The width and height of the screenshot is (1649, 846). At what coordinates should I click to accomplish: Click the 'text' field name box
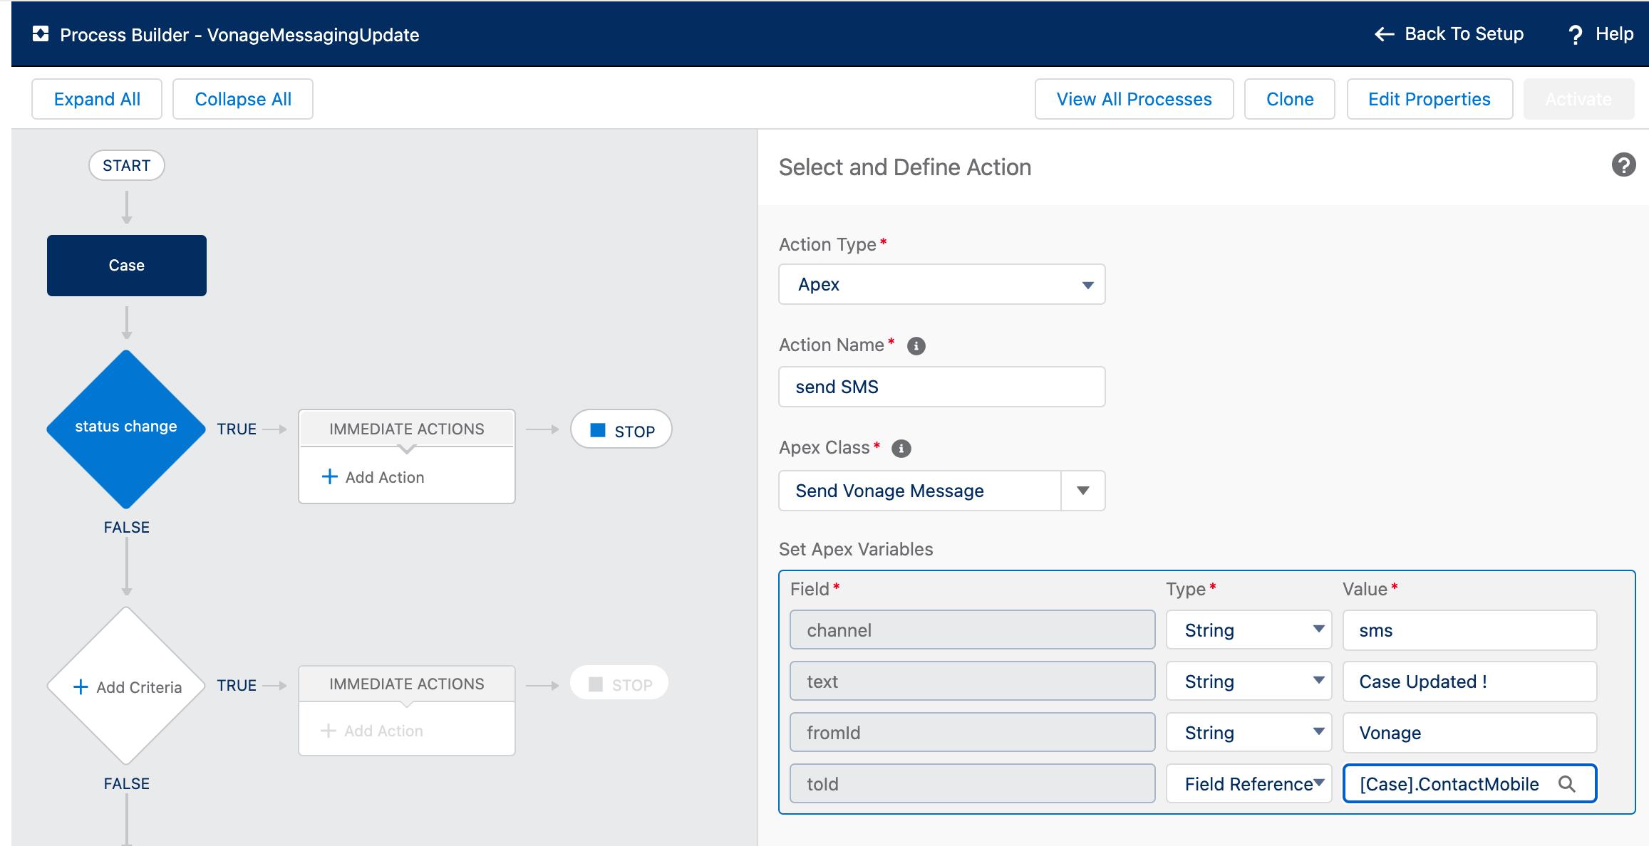pyautogui.click(x=972, y=681)
